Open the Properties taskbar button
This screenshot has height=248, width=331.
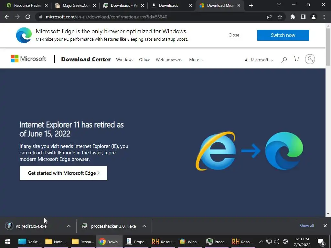[x=137, y=242]
